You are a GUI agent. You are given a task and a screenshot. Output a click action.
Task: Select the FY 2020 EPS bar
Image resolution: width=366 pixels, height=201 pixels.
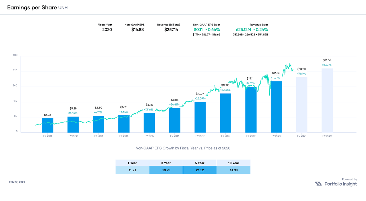coord(276,107)
